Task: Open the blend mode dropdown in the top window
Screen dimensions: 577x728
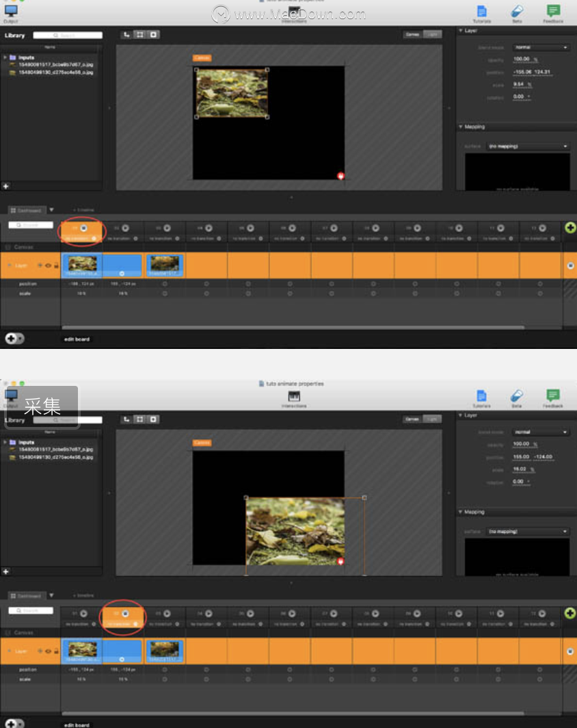Action: point(541,47)
